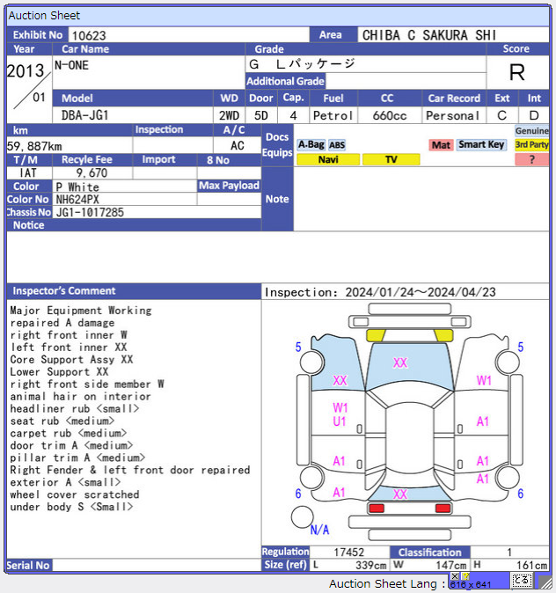The width and height of the screenshot is (556, 593).
Task: Click the Smart Key equipment badge
Action: click(481, 144)
